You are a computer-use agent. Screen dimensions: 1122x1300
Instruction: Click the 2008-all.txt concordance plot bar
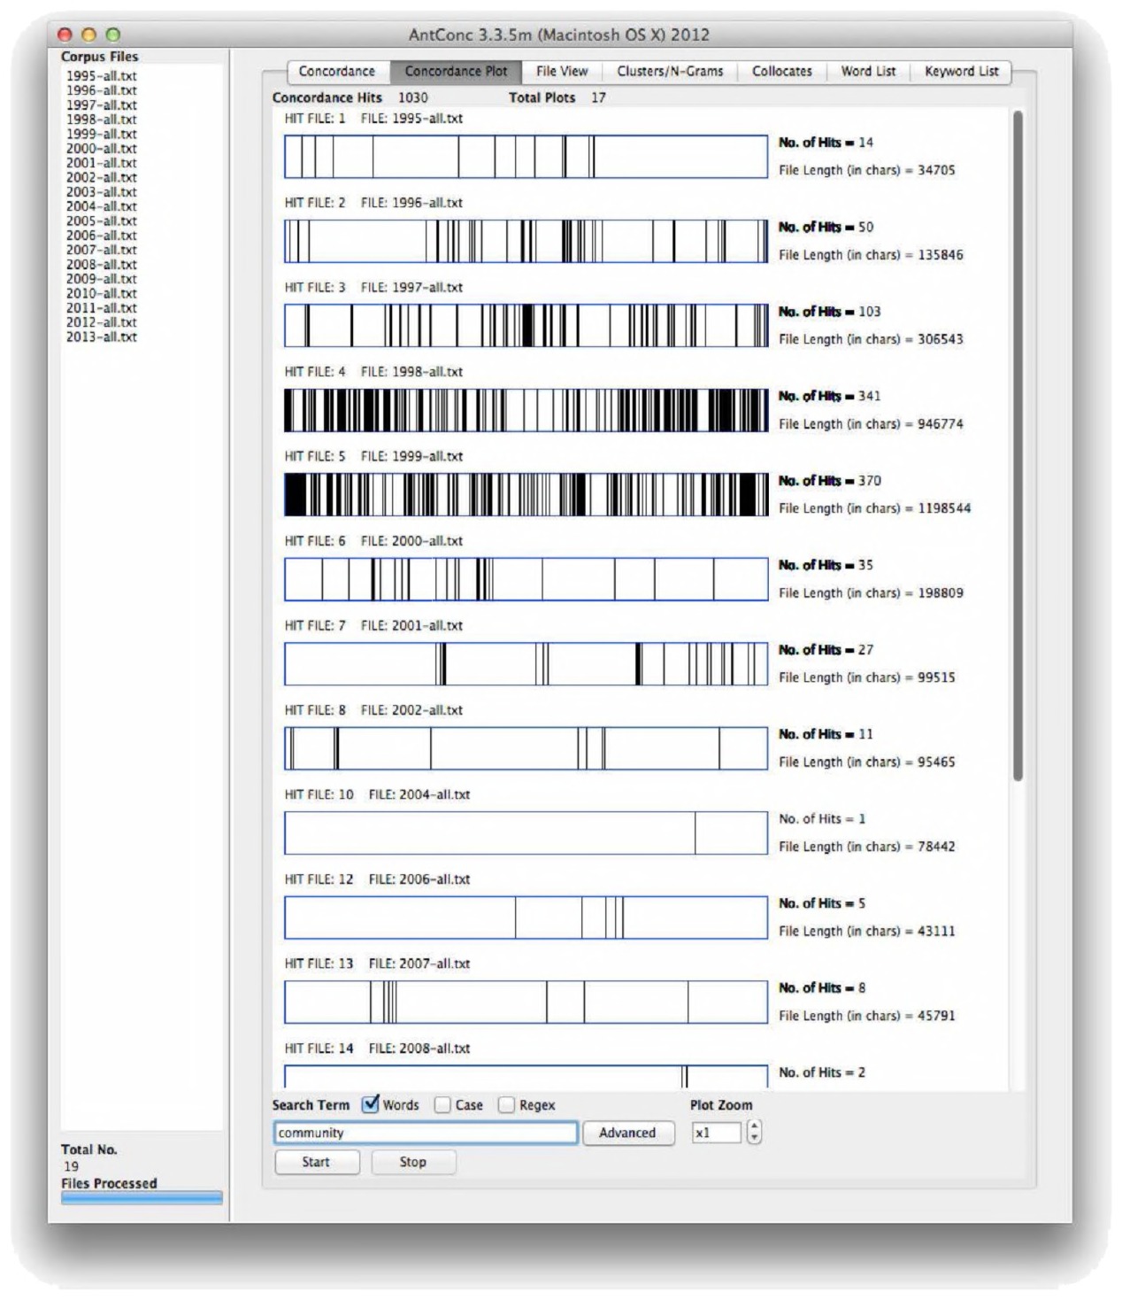tap(526, 1077)
